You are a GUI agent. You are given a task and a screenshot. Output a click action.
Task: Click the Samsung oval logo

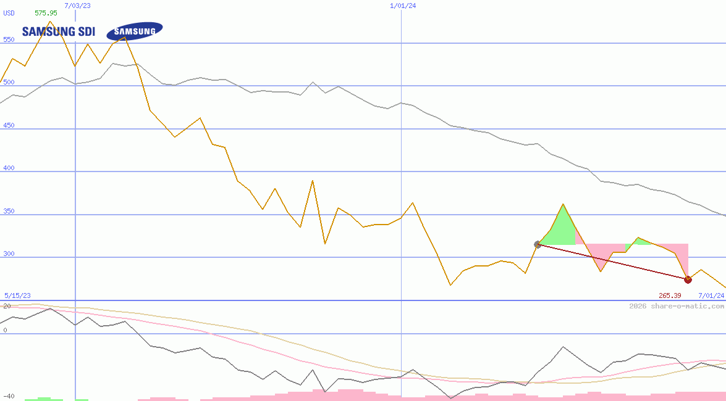(135, 31)
